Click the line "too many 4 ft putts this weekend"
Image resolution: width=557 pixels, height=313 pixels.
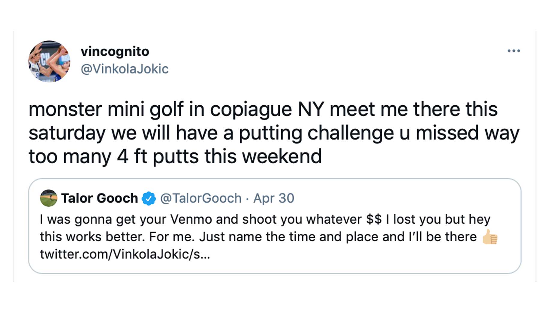tap(175, 157)
